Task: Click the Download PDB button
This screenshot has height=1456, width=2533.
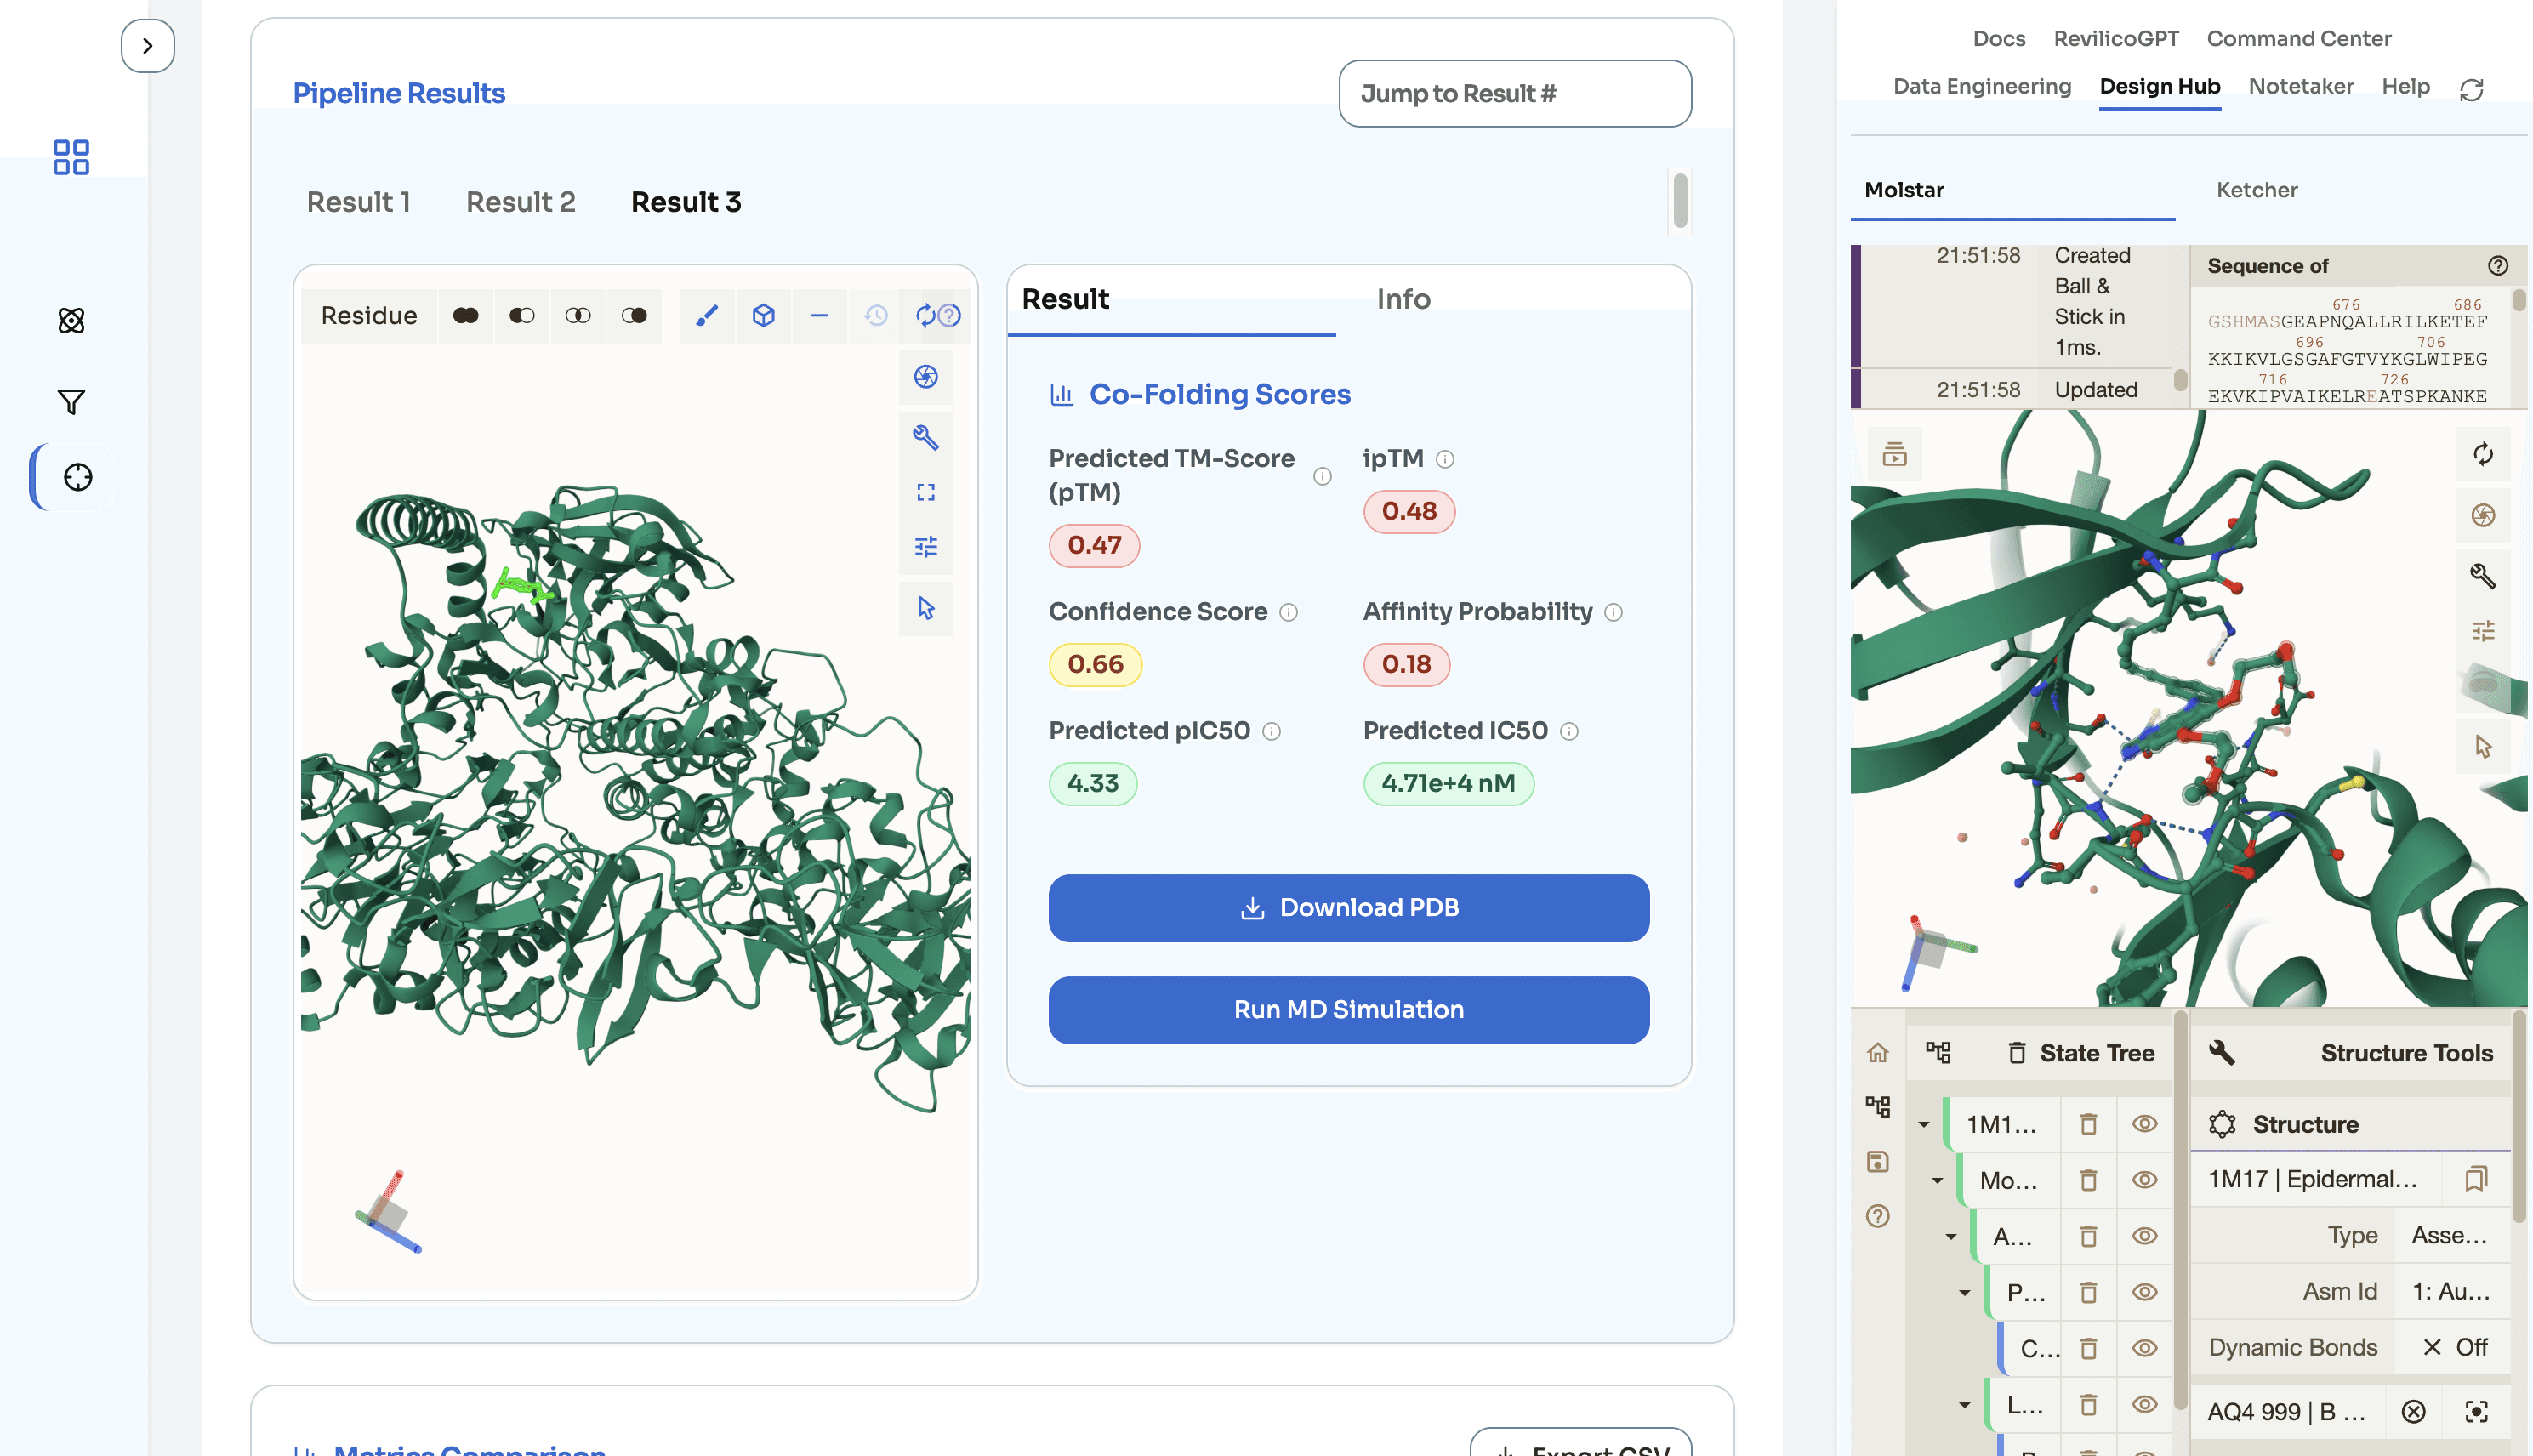Action: pos(1349,908)
